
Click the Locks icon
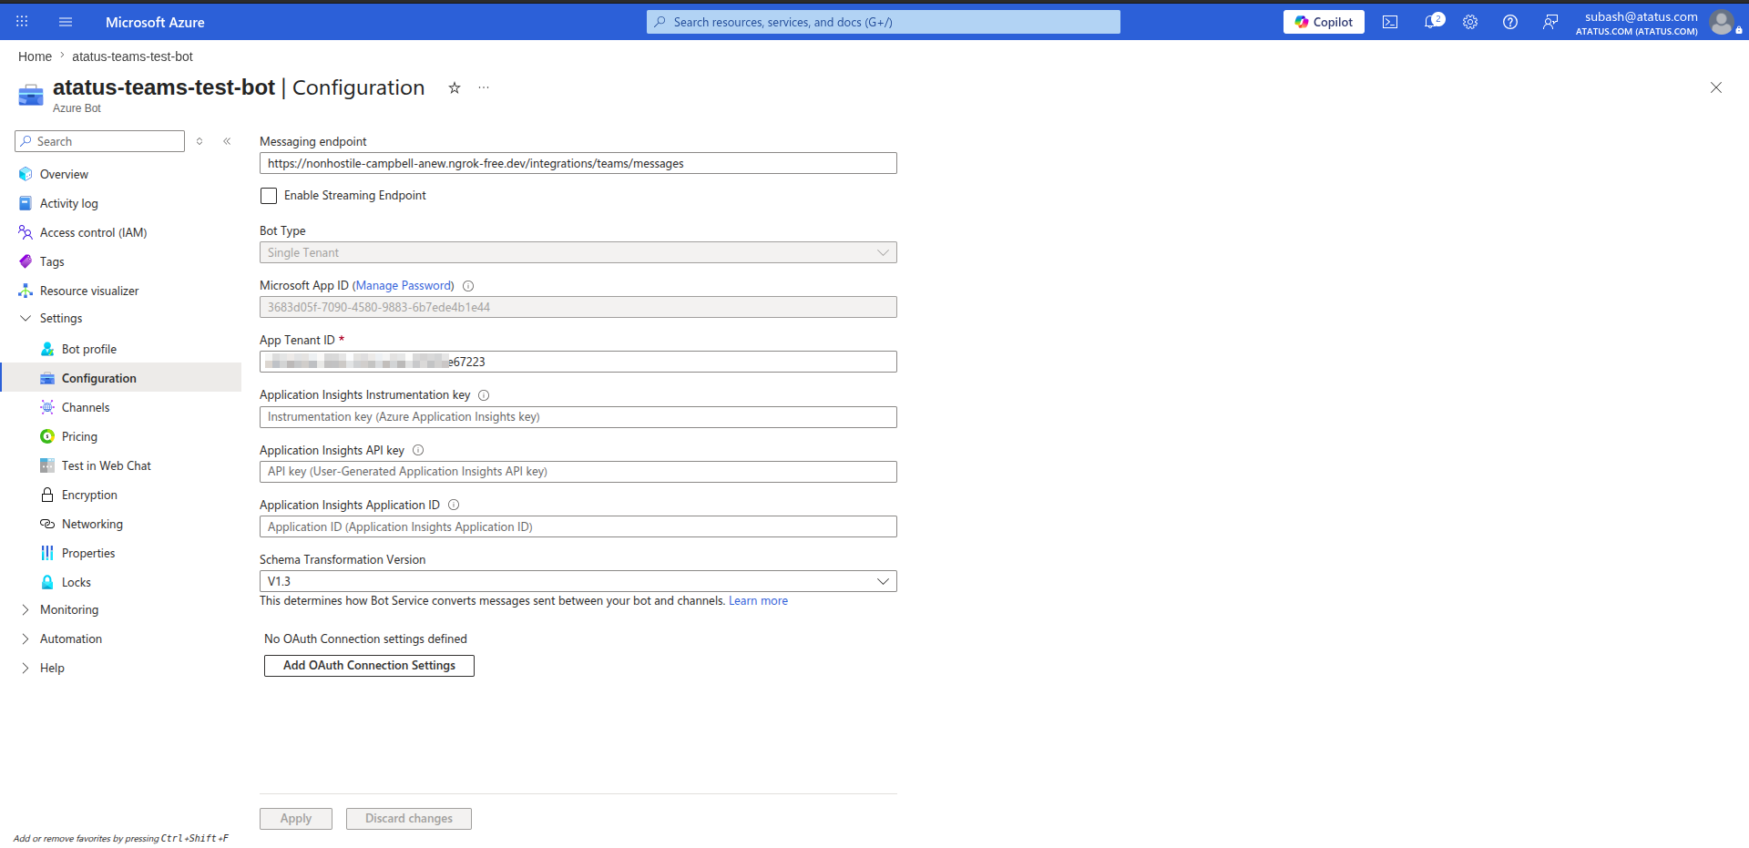click(x=47, y=582)
